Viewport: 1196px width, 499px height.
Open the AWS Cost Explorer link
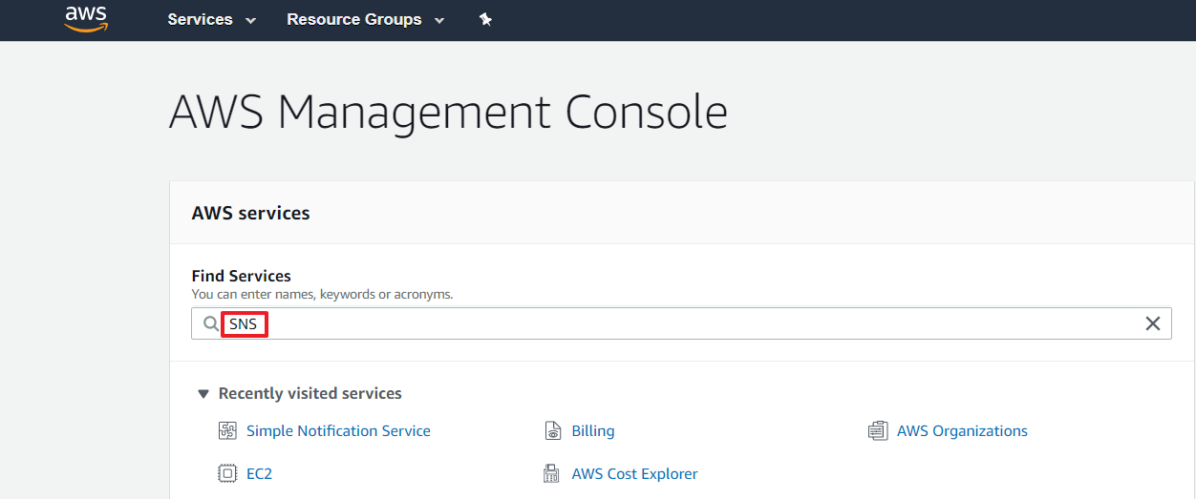tap(634, 473)
